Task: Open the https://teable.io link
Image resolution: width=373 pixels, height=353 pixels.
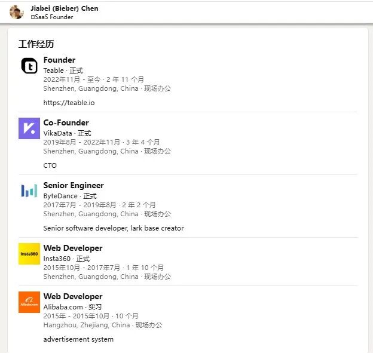Action: click(69, 103)
